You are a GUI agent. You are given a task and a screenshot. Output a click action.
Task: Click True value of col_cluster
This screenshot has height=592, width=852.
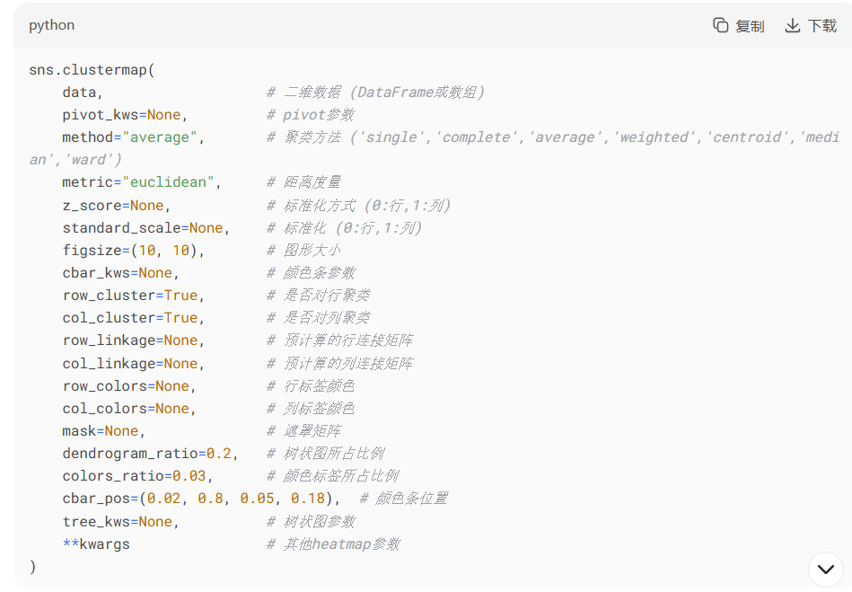pos(180,318)
